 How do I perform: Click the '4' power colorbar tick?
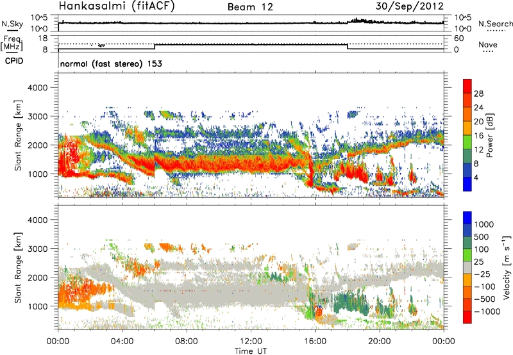(x=476, y=177)
